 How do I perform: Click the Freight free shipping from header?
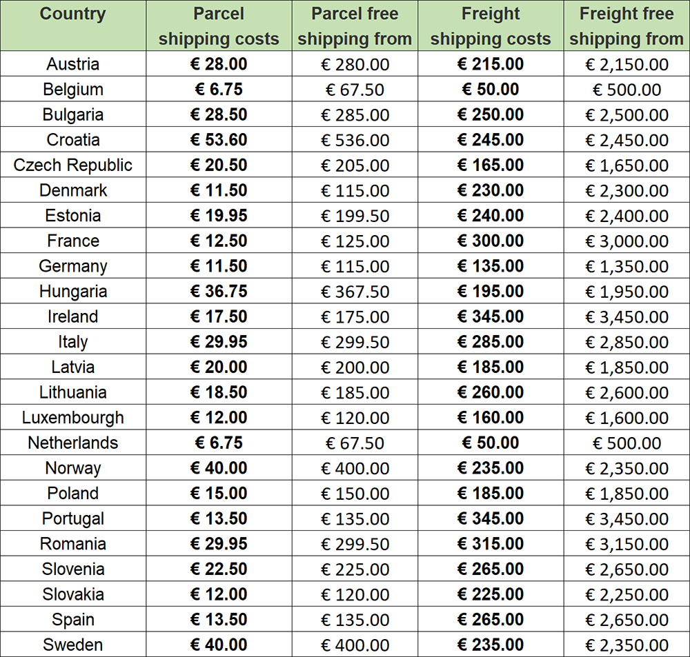click(627, 26)
